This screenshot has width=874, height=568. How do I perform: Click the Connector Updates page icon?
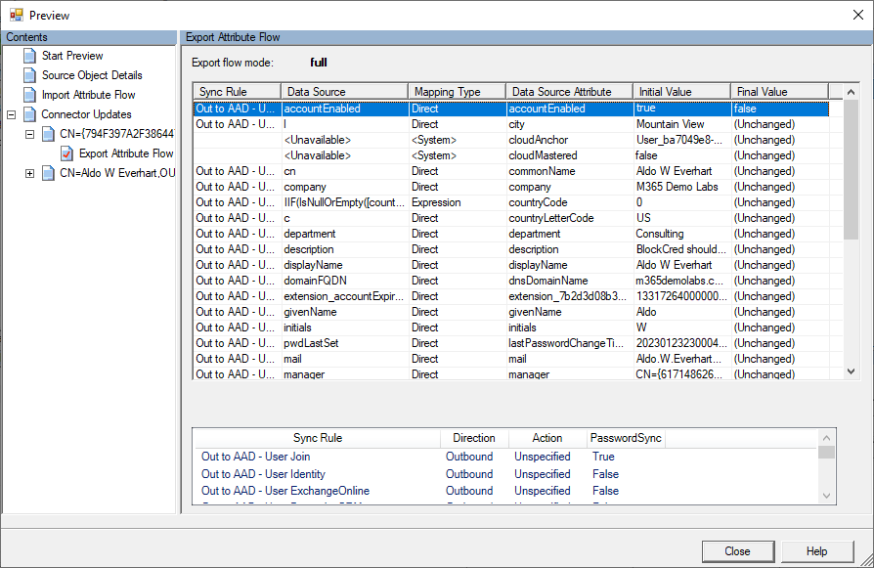(x=29, y=114)
